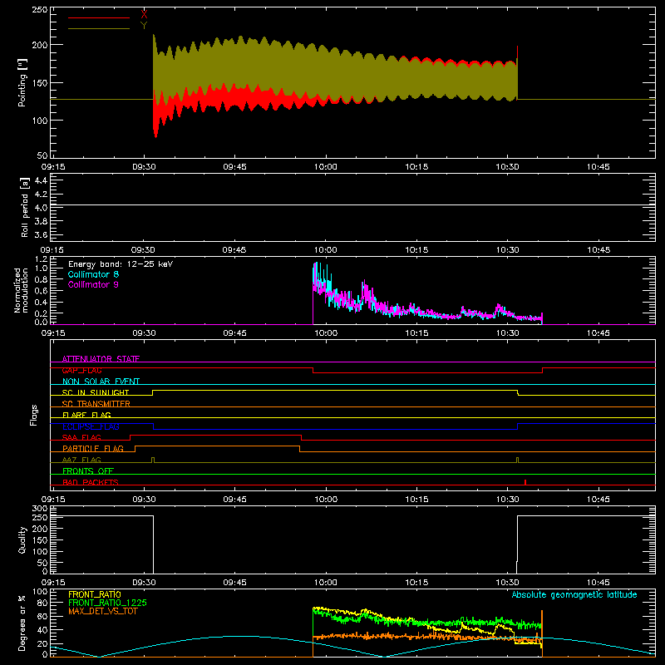The height and width of the screenshot is (665, 665).
Task: Select the NON_SOLAR_EVENT flag label
Action: 101,382
